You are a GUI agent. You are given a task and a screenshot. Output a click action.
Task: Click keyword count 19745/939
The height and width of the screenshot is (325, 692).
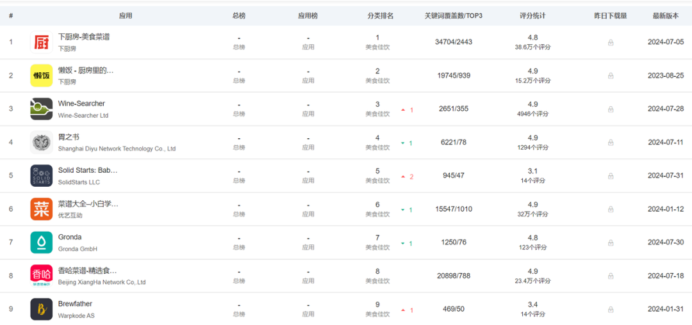point(454,75)
